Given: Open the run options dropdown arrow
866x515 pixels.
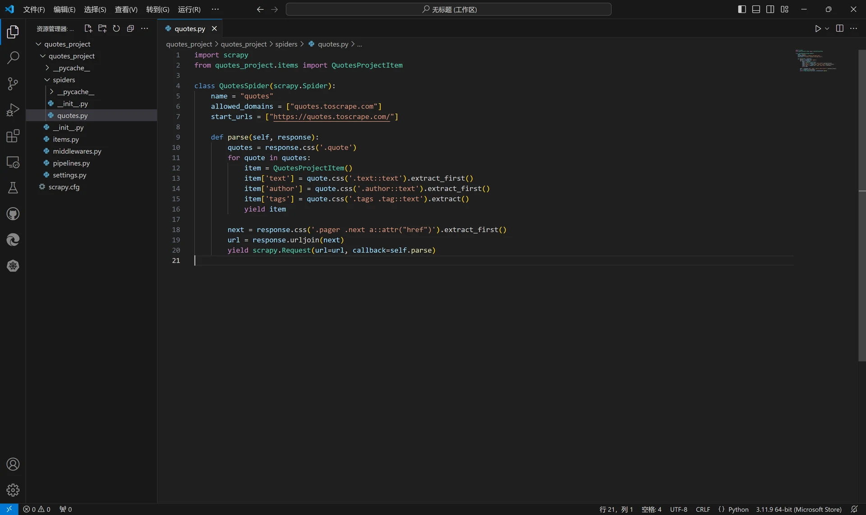Looking at the screenshot, I should click(827, 28).
